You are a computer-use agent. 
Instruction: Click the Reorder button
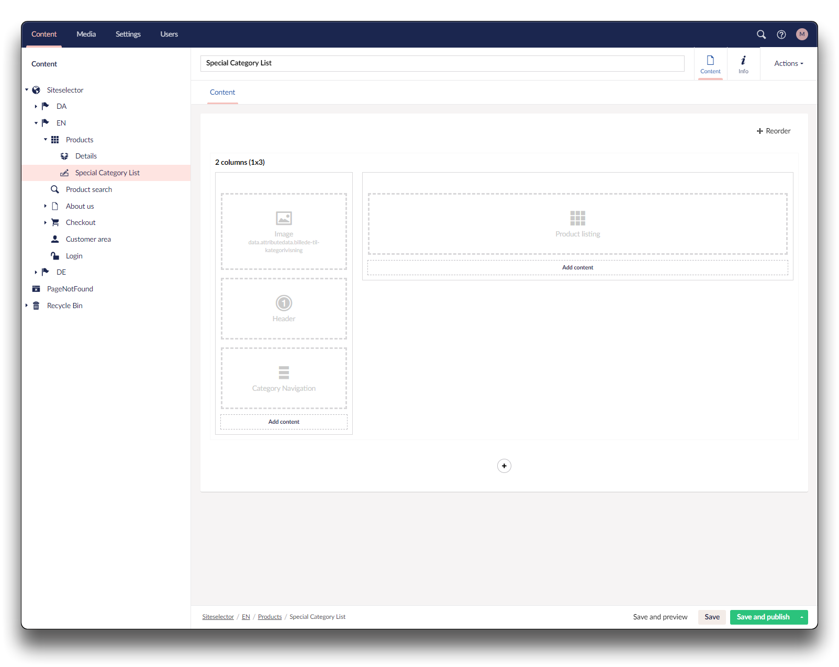tap(773, 131)
